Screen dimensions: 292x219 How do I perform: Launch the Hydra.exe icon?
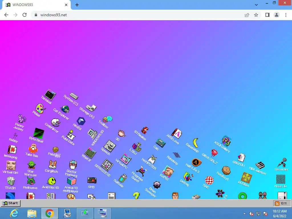point(31,181)
